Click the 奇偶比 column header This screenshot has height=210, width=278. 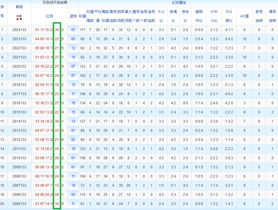coord(173,16)
